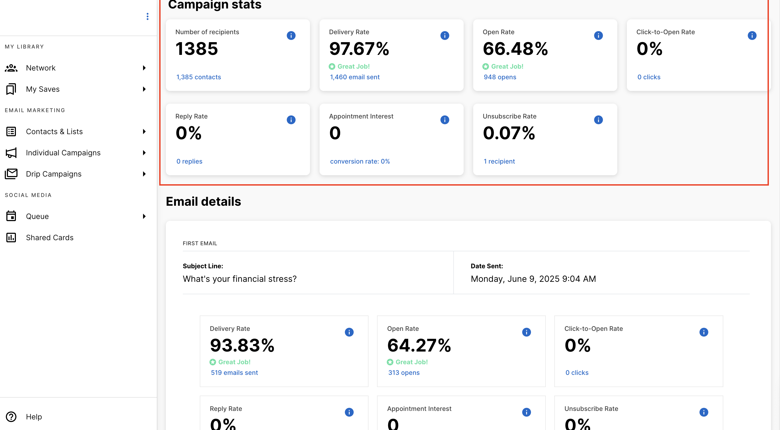The width and height of the screenshot is (780, 430).
Task: Click the Help question mark icon
Action: pyautogui.click(x=11, y=417)
